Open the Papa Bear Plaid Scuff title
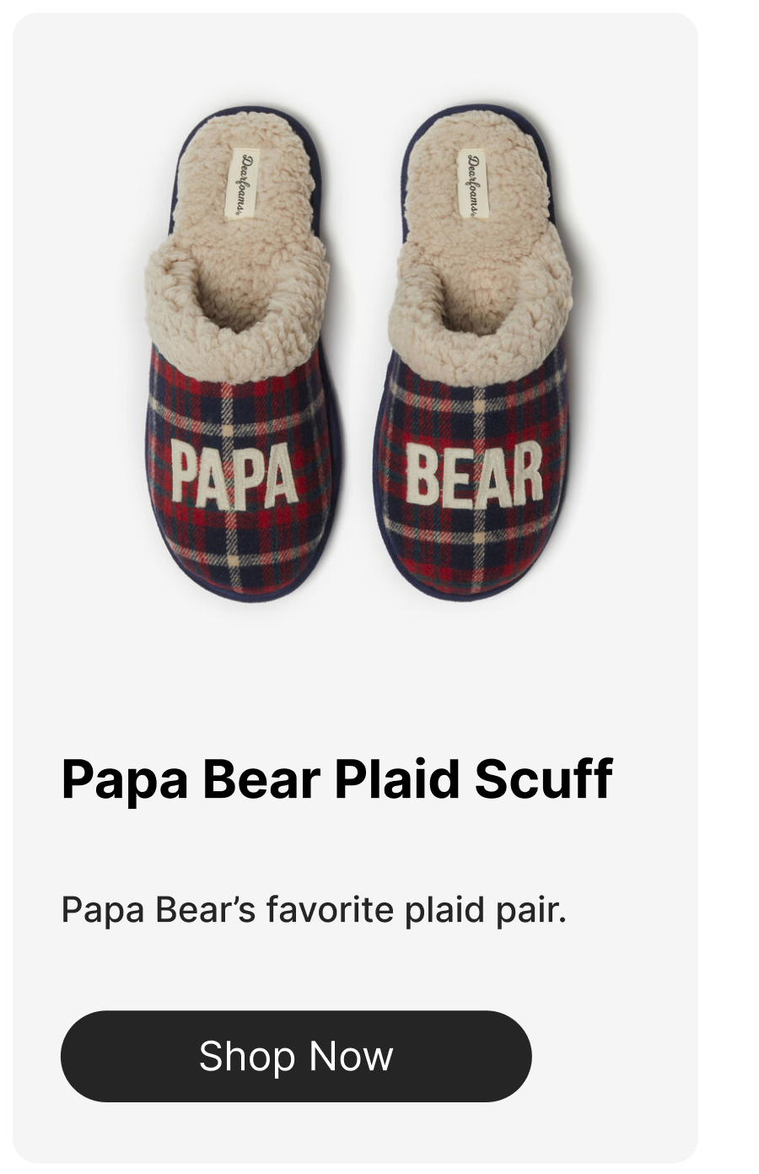Screen dimensions: 759x1174 pyautogui.click(x=337, y=779)
